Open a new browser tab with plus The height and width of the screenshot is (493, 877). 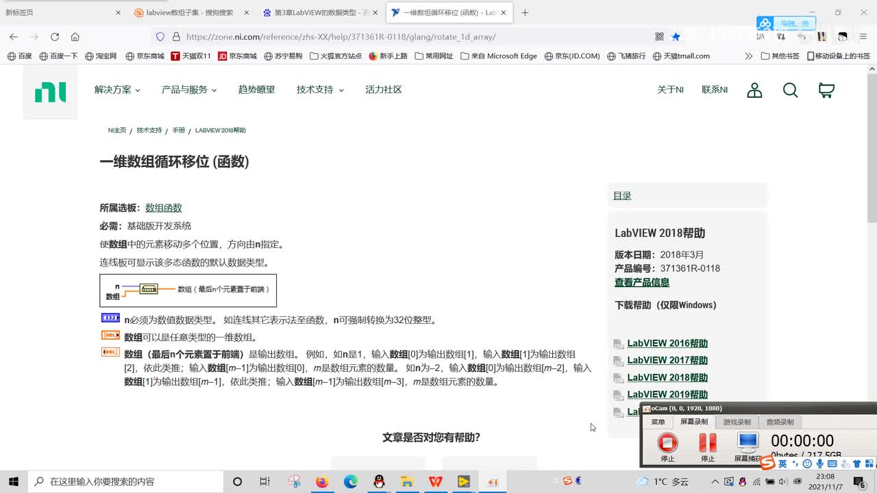[x=525, y=12]
